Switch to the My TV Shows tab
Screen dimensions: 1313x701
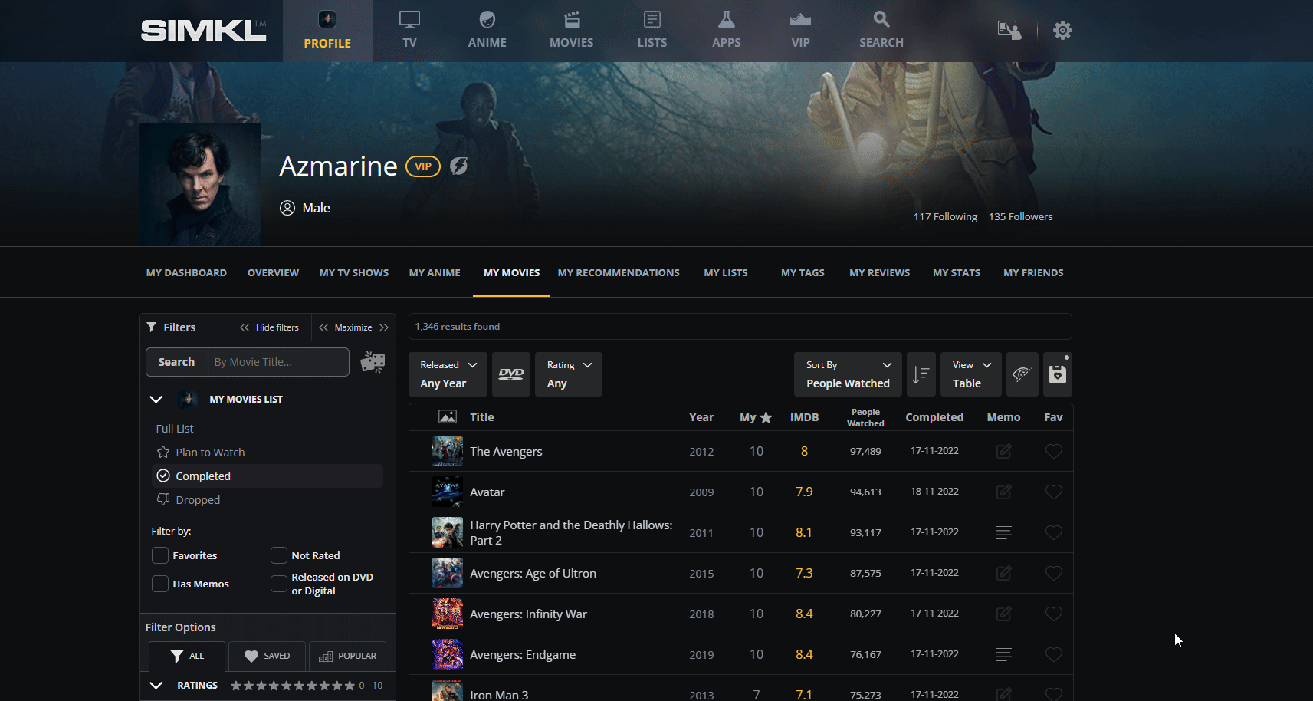353,273
